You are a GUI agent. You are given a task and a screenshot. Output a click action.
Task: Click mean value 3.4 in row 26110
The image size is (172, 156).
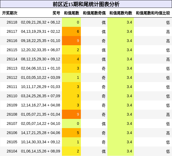click(121, 96)
